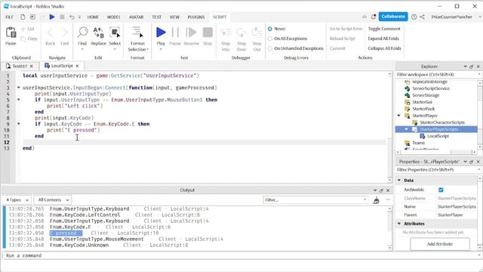The image size is (483, 272).
Task: Fold the if block at line 9
Action: click(x=18, y=124)
